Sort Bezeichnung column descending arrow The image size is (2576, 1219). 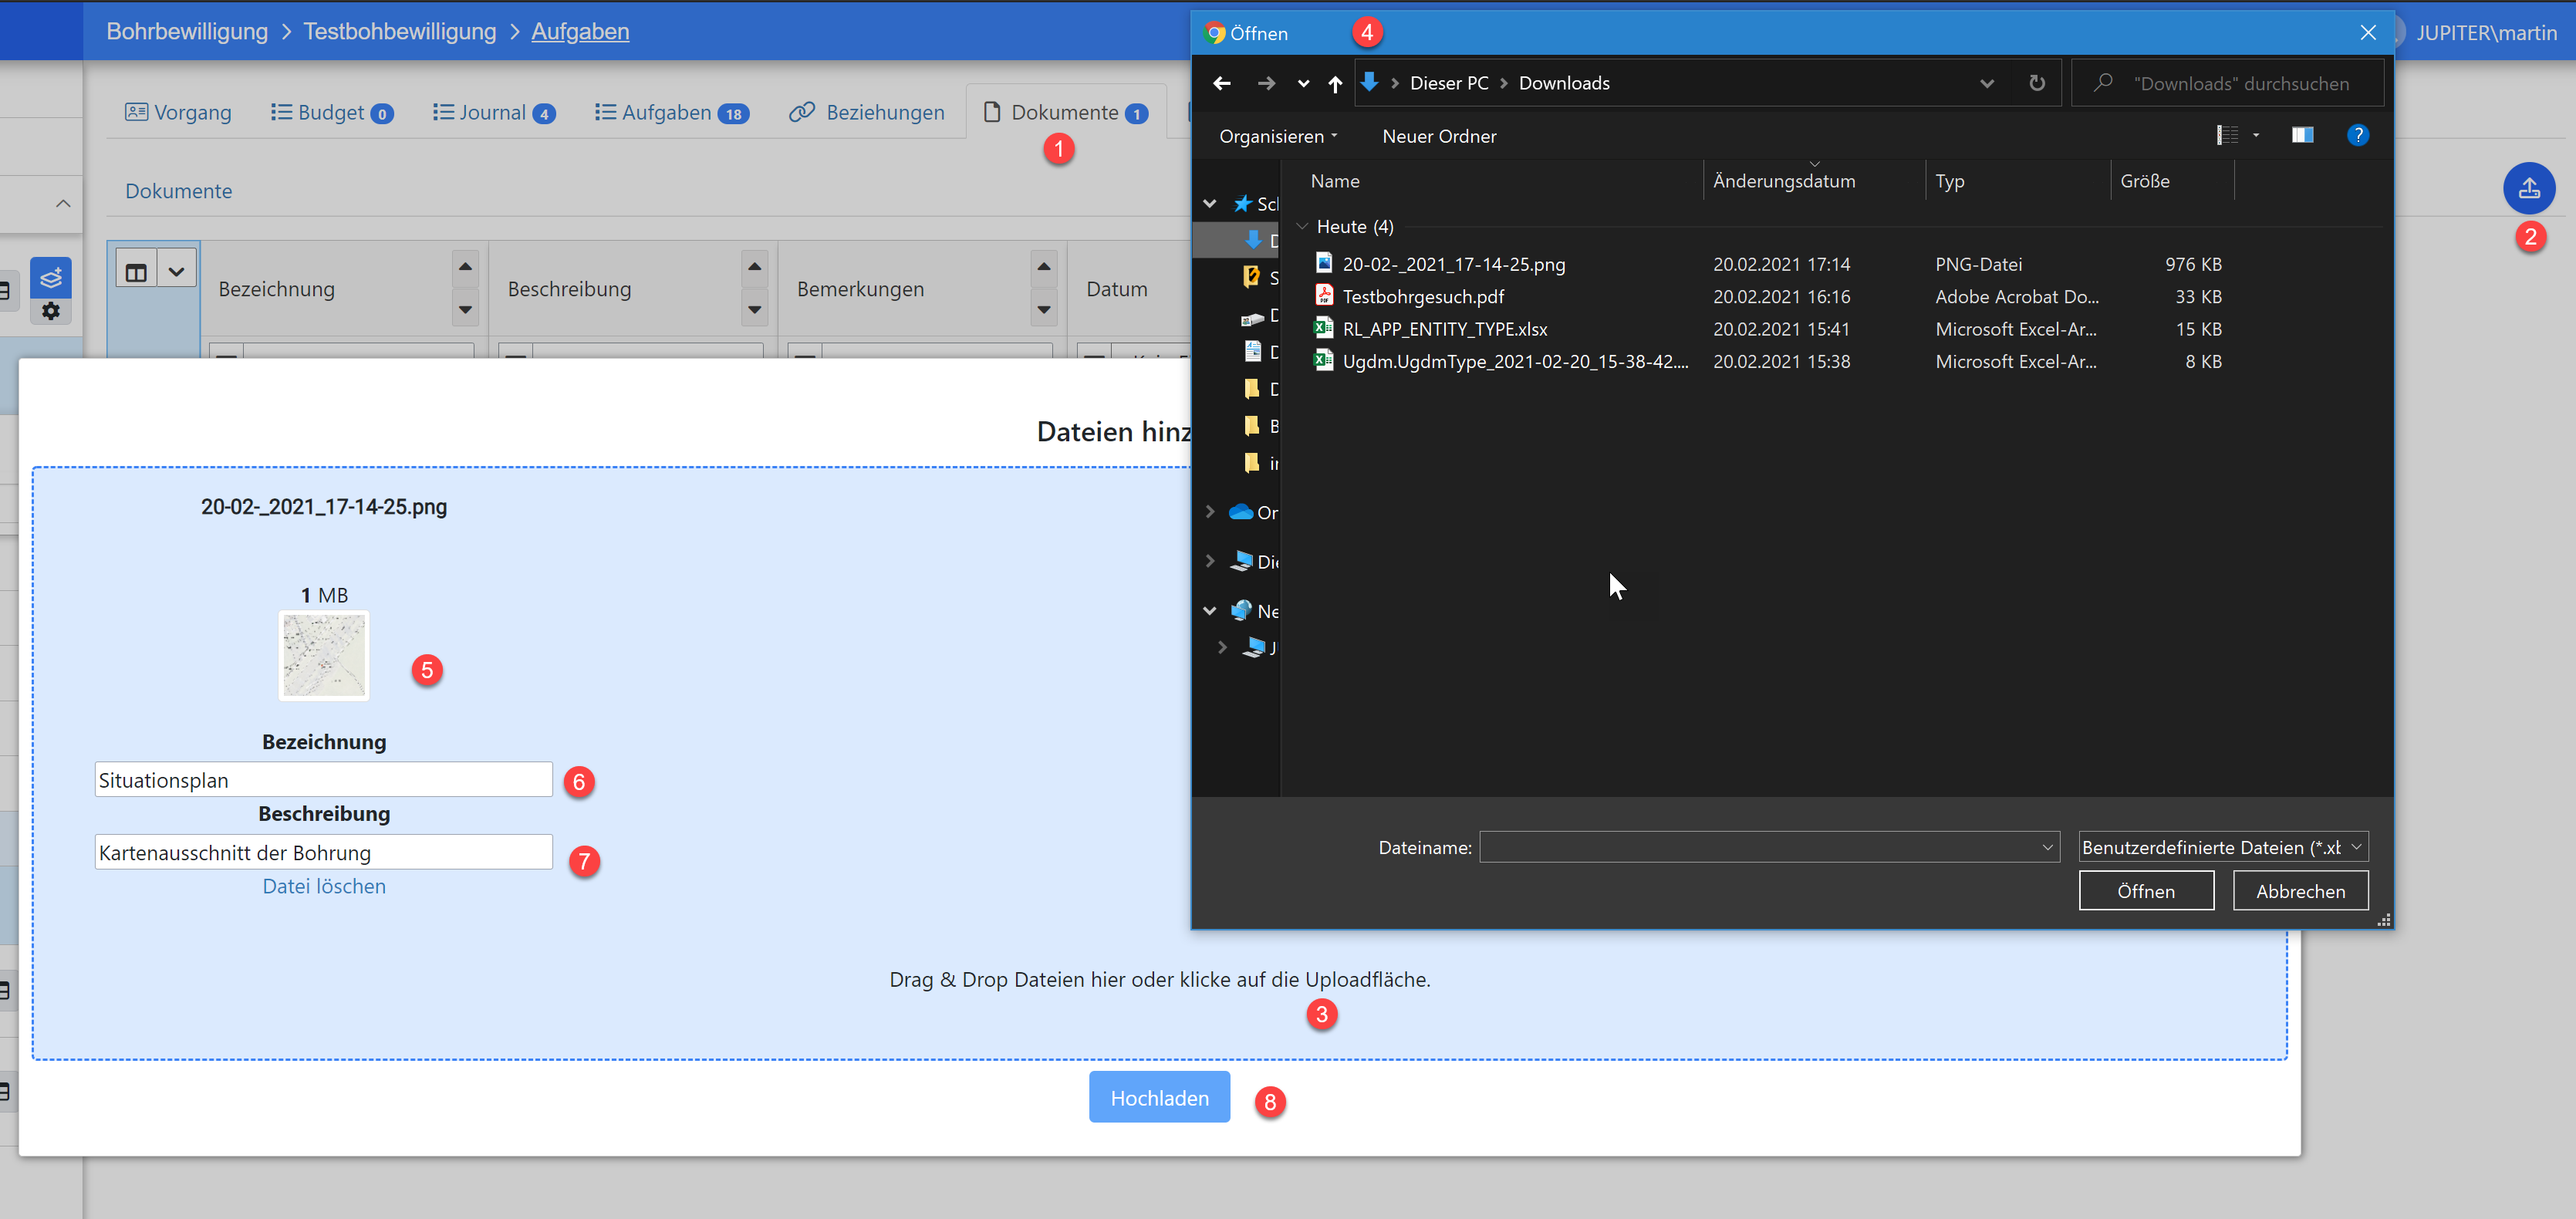coord(465,310)
